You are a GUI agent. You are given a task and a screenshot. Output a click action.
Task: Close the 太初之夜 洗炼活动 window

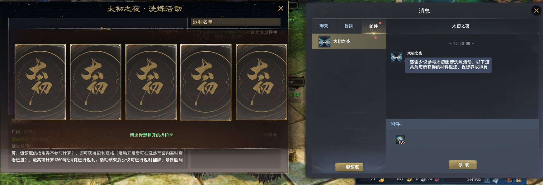tap(281, 8)
